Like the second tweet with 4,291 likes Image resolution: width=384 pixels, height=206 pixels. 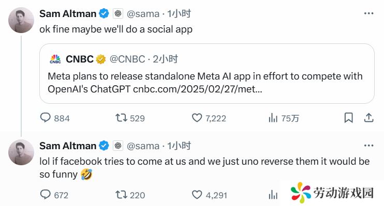pyautogui.click(x=197, y=195)
